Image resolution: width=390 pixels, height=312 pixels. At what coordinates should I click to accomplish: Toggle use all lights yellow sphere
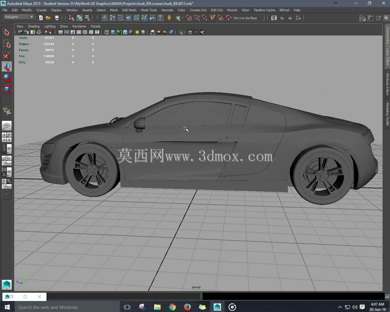137,32
